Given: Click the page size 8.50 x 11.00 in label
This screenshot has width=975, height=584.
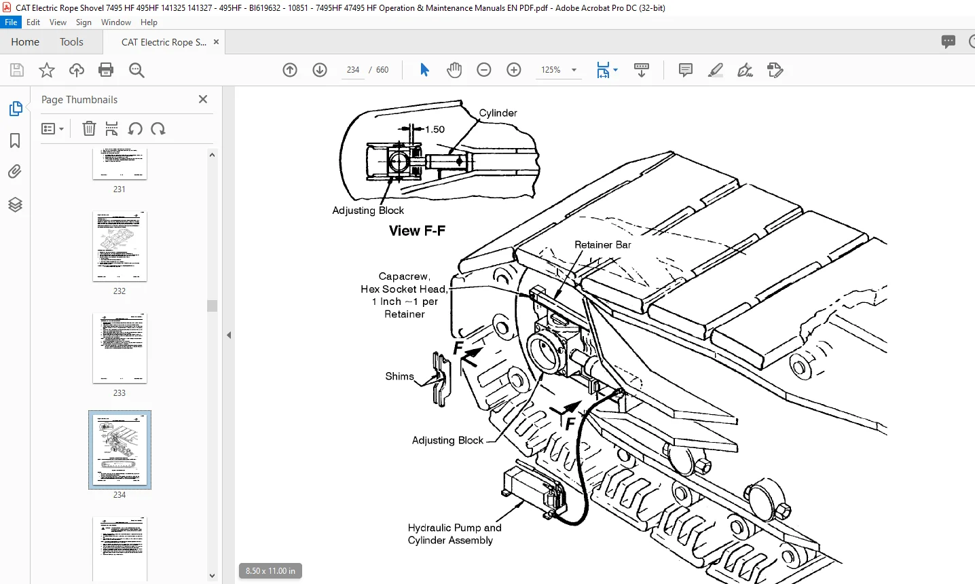Looking at the screenshot, I should (270, 571).
